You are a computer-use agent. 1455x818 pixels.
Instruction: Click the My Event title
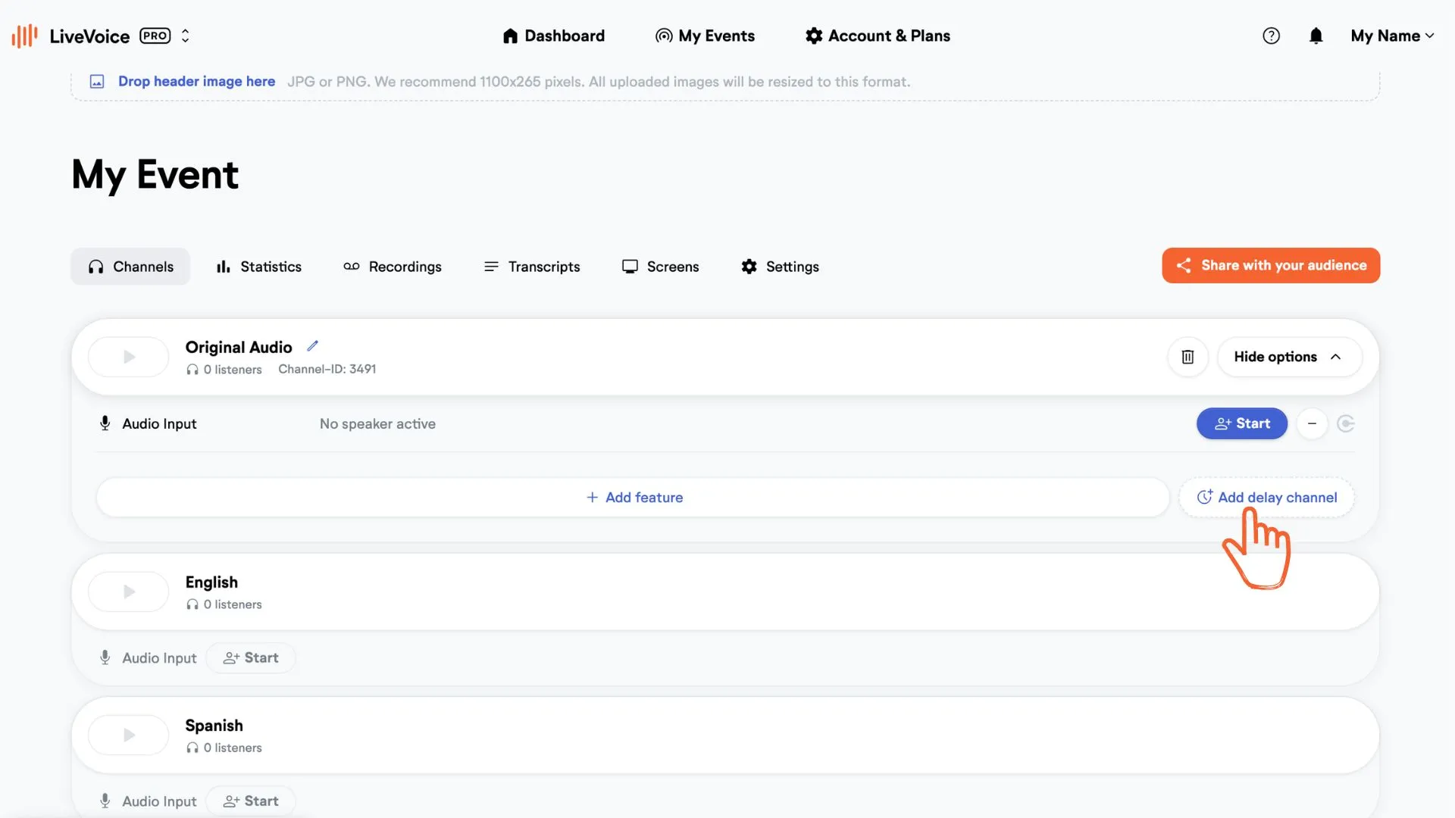point(155,175)
